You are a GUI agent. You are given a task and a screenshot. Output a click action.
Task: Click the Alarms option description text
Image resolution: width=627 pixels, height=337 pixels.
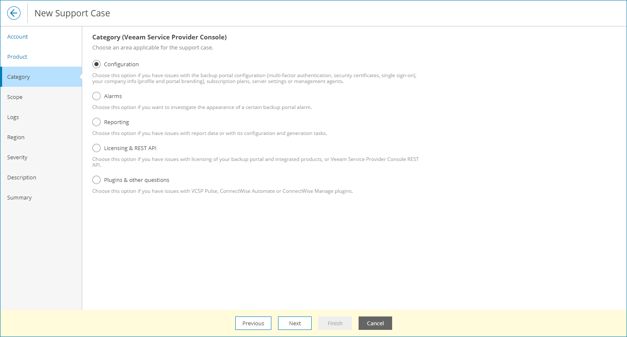[x=202, y=107]
